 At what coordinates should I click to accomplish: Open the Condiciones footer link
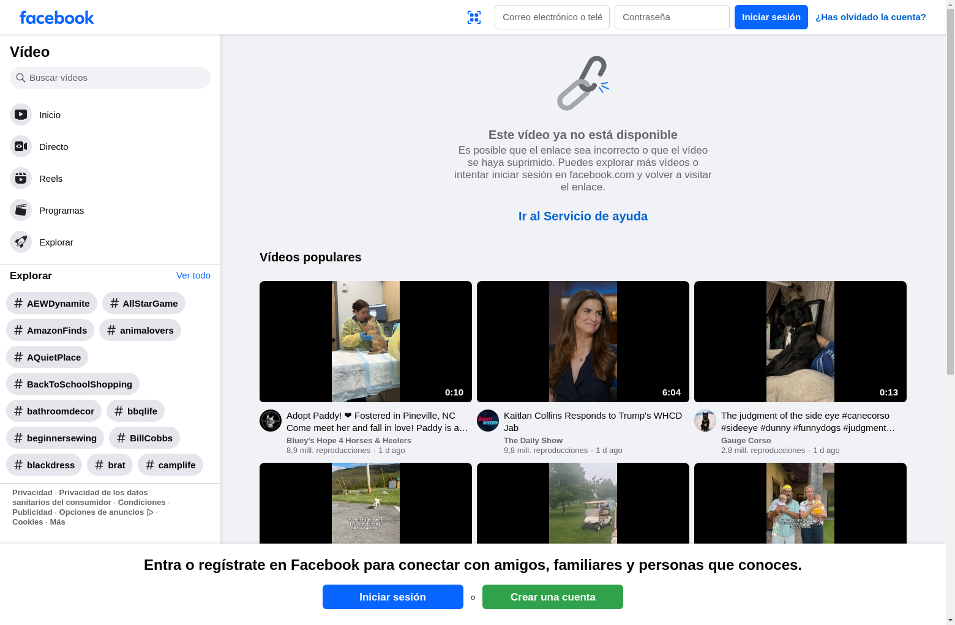tap(142, 503)
